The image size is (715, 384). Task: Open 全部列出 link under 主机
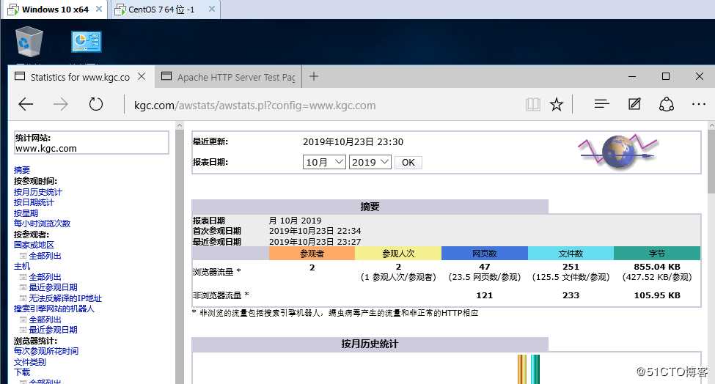(45, 277)
